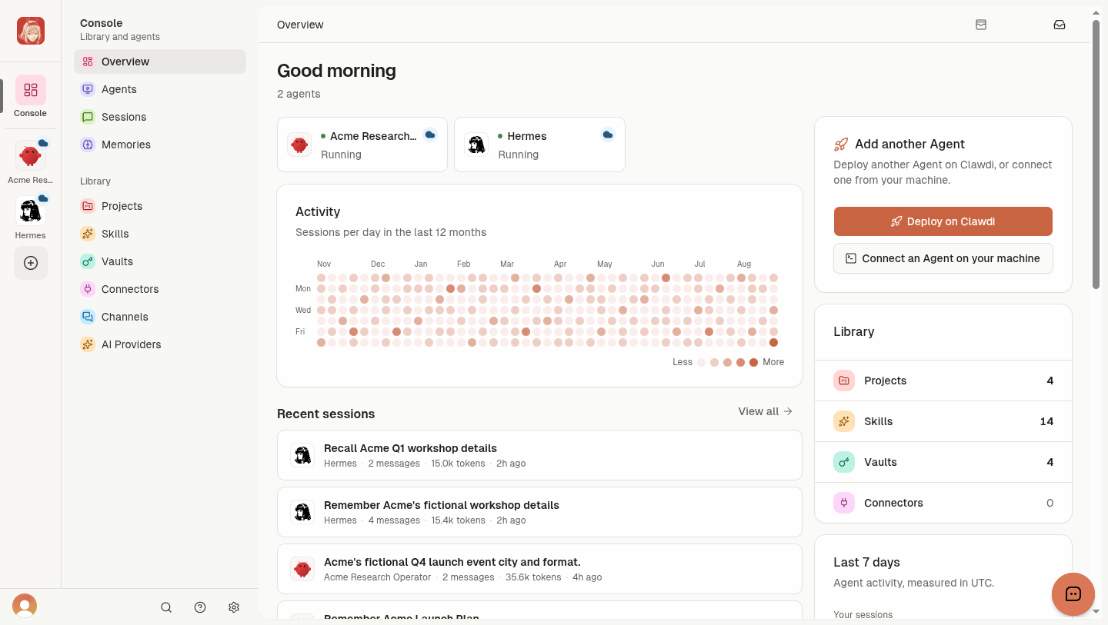The width and height of the screenshot is (1108, 625).
Task: Open the Hermes running agent card
Action: coord(539,145)
